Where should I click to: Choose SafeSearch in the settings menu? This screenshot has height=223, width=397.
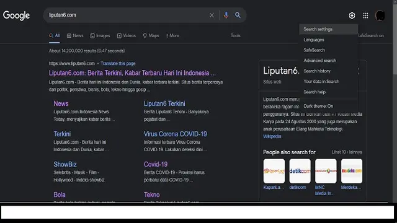pos(328,50)
